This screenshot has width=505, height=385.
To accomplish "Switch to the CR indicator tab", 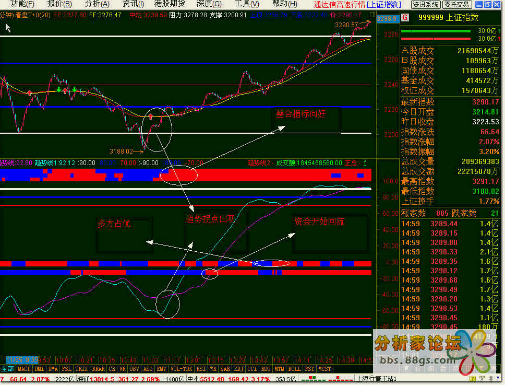I will click(x=112, y=369).
